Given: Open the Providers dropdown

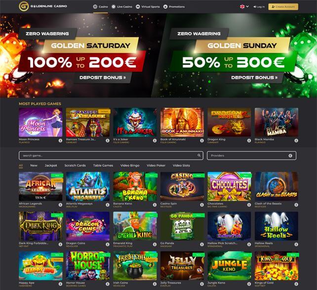Looking at the screenshot, I should (251, 155).
